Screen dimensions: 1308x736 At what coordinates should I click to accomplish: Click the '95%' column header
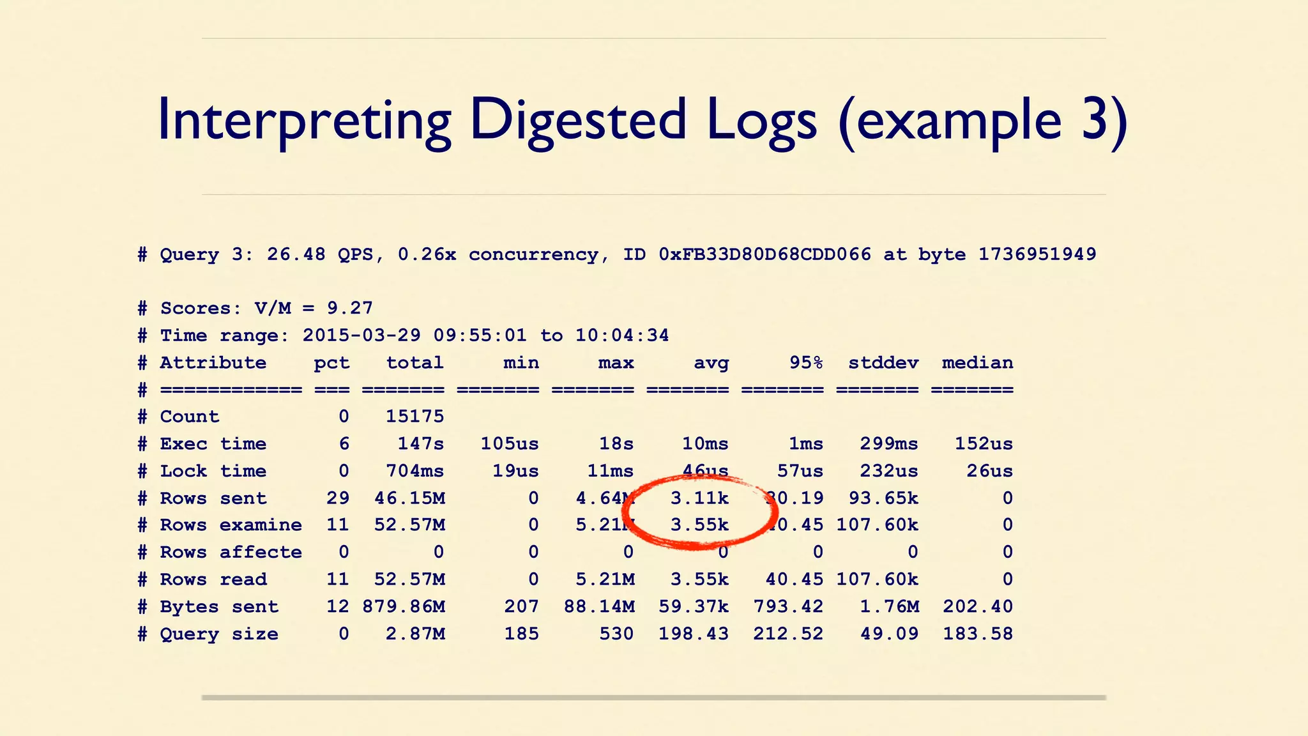pyautogui.click(x=806, y=363)
